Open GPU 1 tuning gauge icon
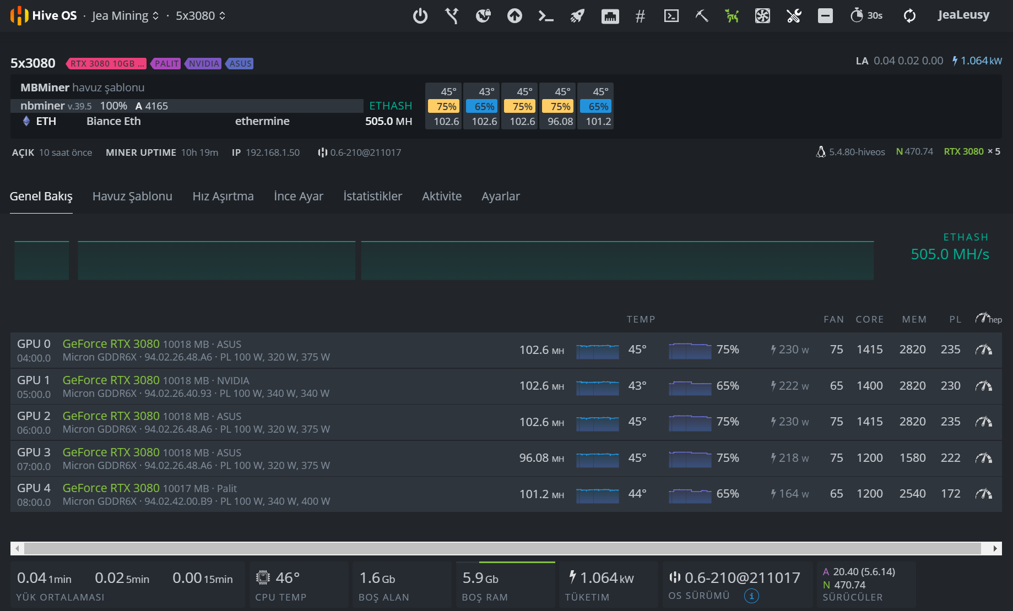 pyautogui.click(x=983, y=386)
